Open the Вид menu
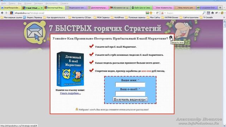Viewport: 226px width, 127px height. coord(20,3)
